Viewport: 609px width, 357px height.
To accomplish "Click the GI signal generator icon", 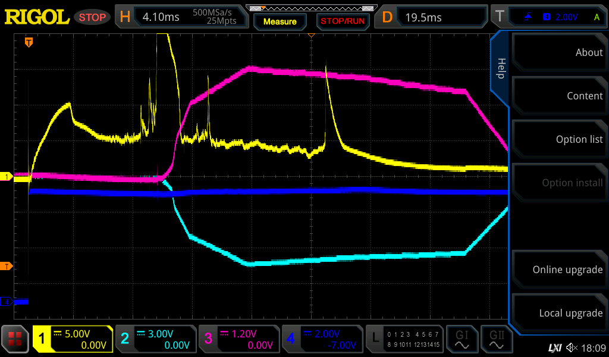I will (x=462, y=340).
